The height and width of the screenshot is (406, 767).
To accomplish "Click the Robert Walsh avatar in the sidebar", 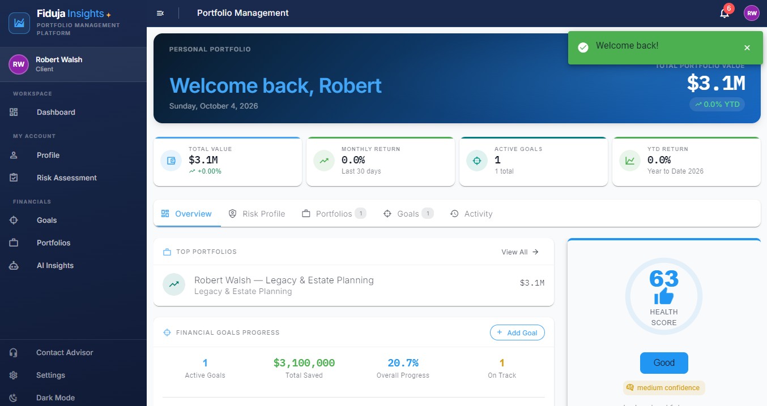I will coord(19,64).
